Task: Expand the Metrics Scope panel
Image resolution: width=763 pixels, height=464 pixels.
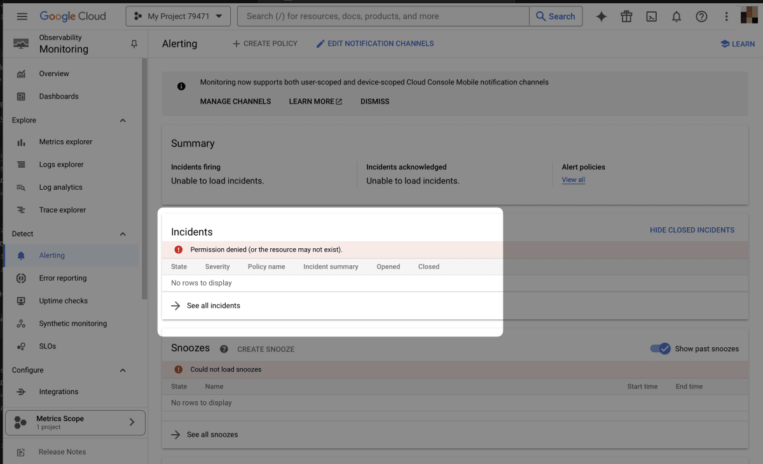Action: (75, 423)
